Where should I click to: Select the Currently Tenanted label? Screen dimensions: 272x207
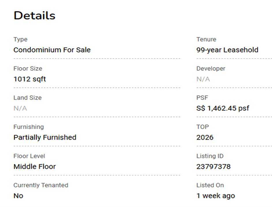[x=41, y=185]
